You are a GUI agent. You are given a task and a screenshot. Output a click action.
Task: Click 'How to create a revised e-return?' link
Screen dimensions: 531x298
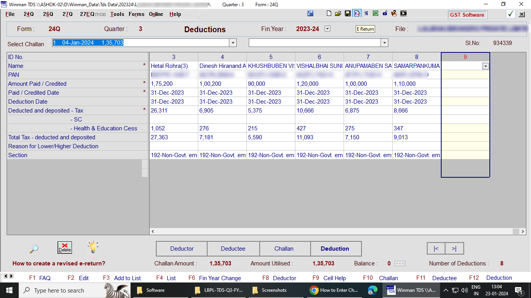click(59, 263)
